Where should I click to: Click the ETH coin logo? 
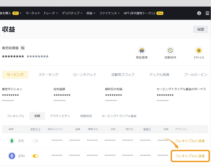[12, 156]
